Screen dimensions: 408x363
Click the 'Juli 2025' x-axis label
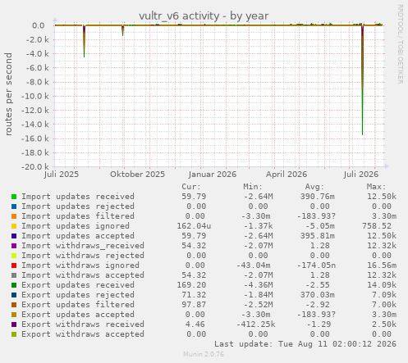click(x=62, y=175)
